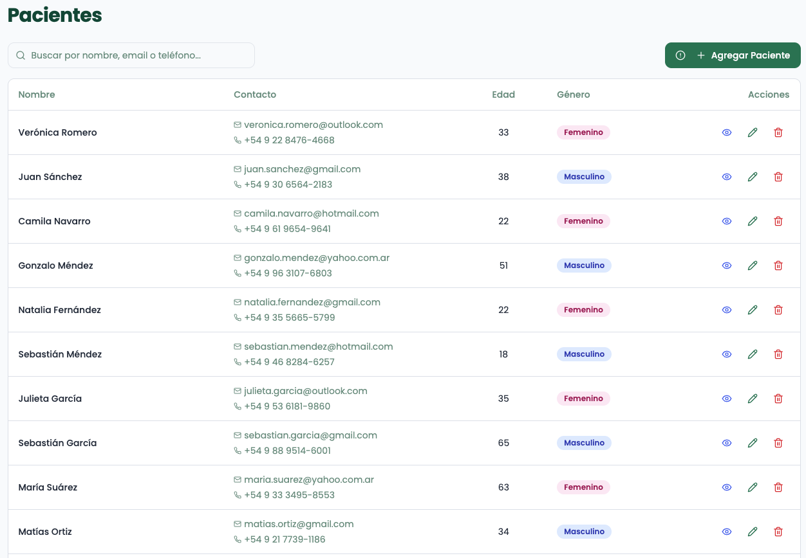The width and height of the screenshot is (806, 558).
Task: Edit Sebastián García pencil icon
Action: [x=753, y=443]
